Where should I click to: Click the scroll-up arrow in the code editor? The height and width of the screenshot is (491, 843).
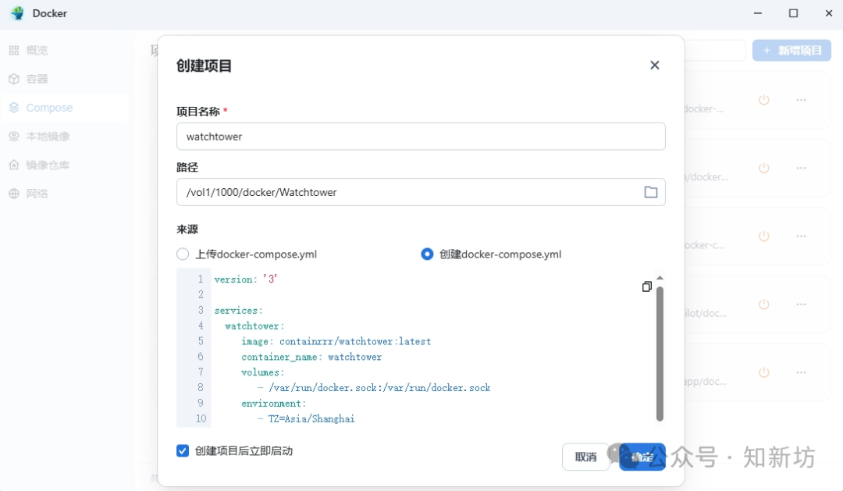660,277
